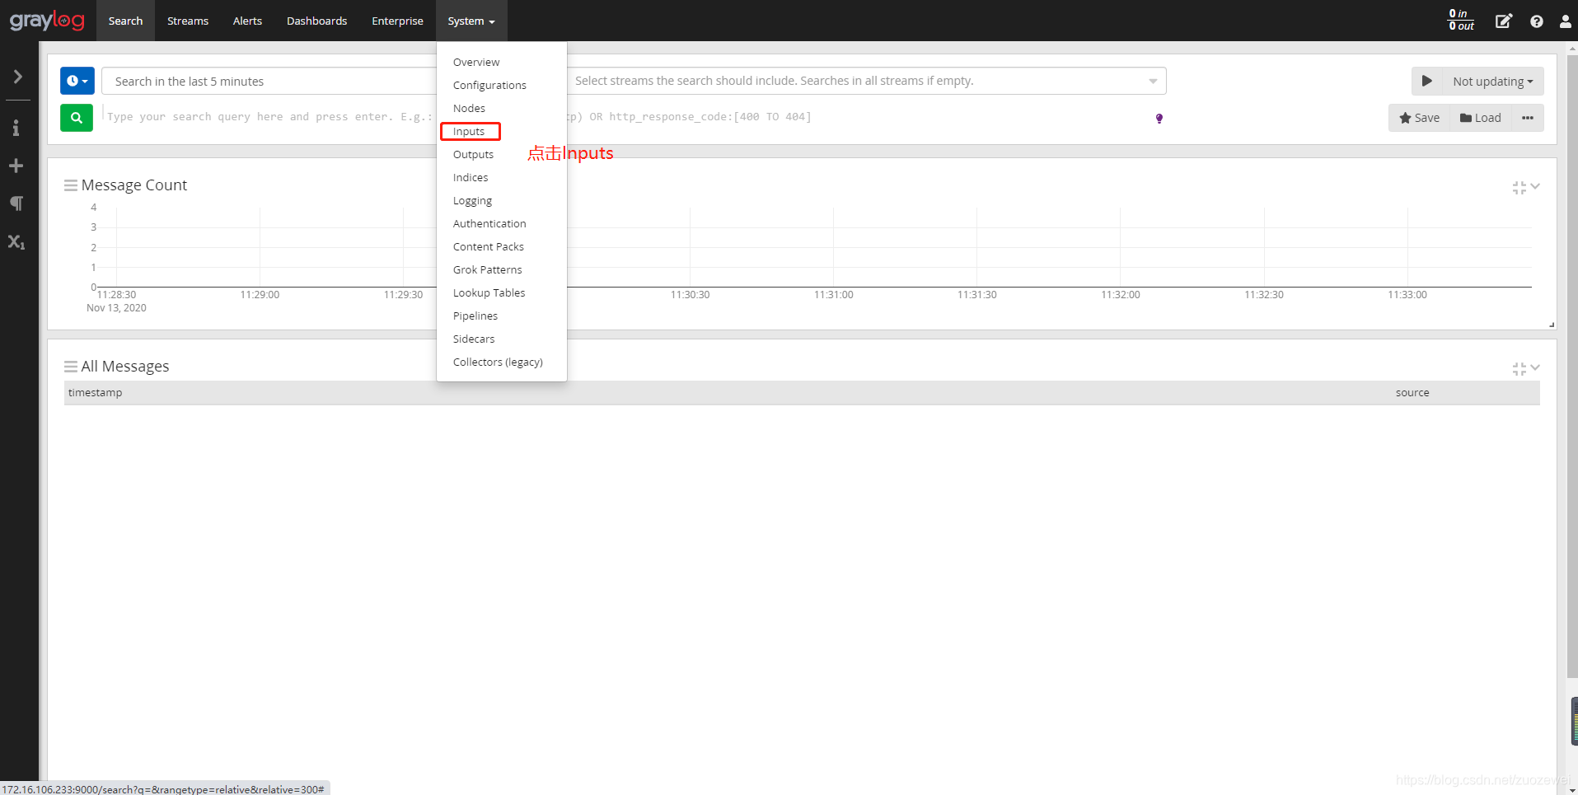This screenshot has height=795, width=1578.
Task: Run search with green magnifier button
Action: [77, 118]
